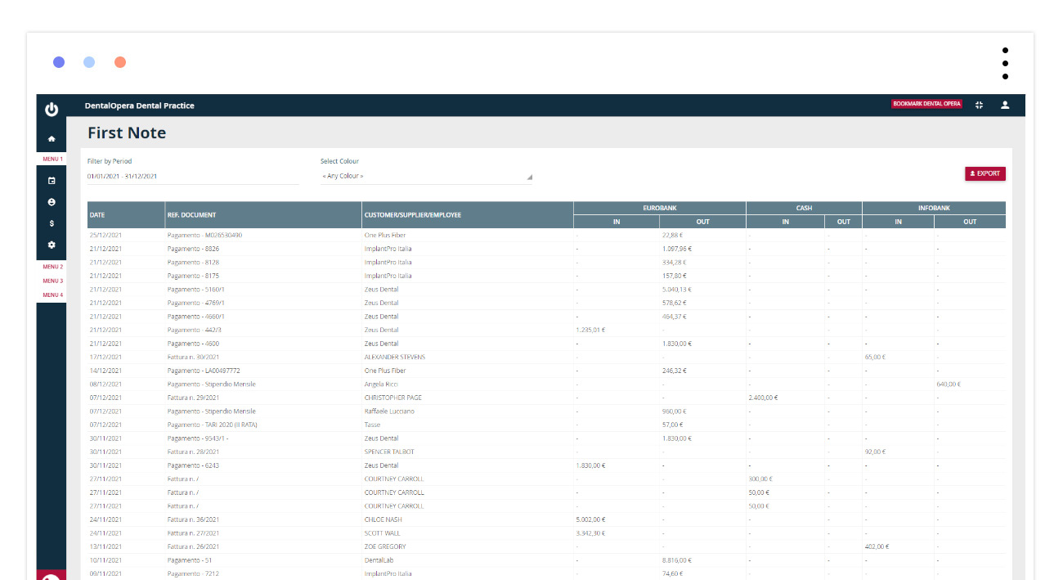Select row Fattura n. 30/2021
Viewport: 1063px width, 580px height.
[546, 357]
